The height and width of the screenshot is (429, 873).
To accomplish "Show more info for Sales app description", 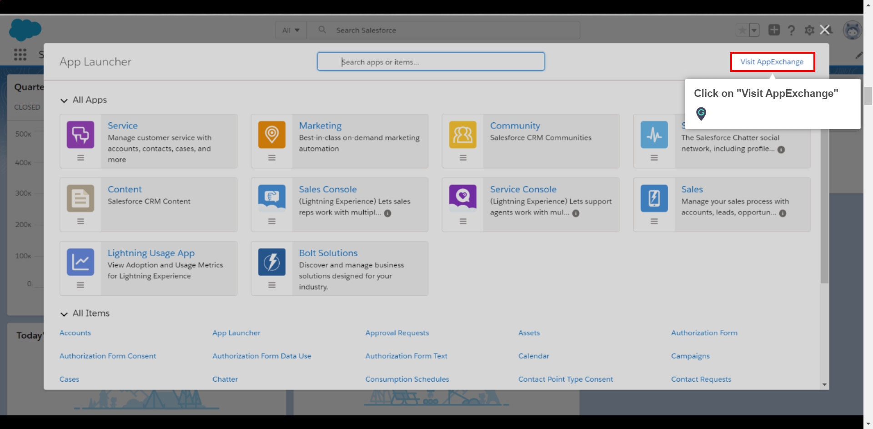I will click(783, 213).
